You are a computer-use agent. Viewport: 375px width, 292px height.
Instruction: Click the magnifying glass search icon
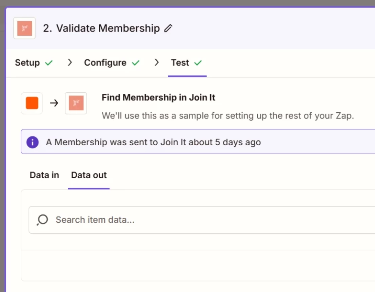pyautogui.click(x=42, y=220)
